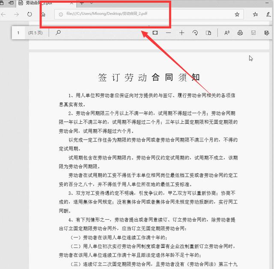
Task: Click the line starting 4、有下列情形之一
Action: click(152, 220)
